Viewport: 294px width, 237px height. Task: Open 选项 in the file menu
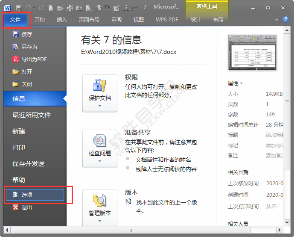[35, 195]
